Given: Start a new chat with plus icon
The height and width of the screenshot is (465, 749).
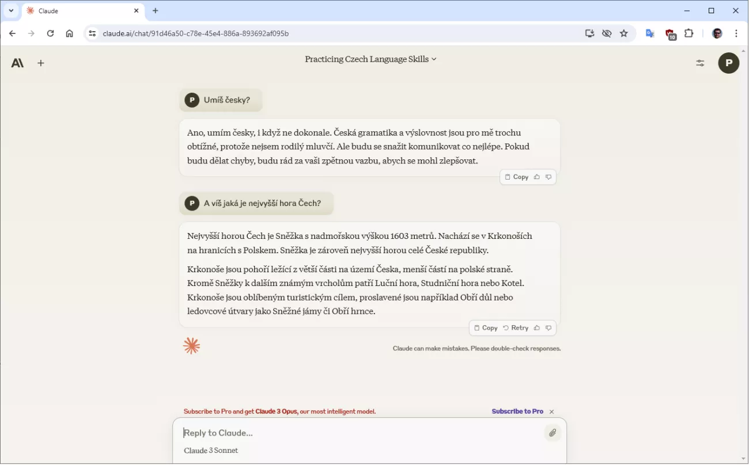Looking at the screenshot, I should tap(41, 63).
